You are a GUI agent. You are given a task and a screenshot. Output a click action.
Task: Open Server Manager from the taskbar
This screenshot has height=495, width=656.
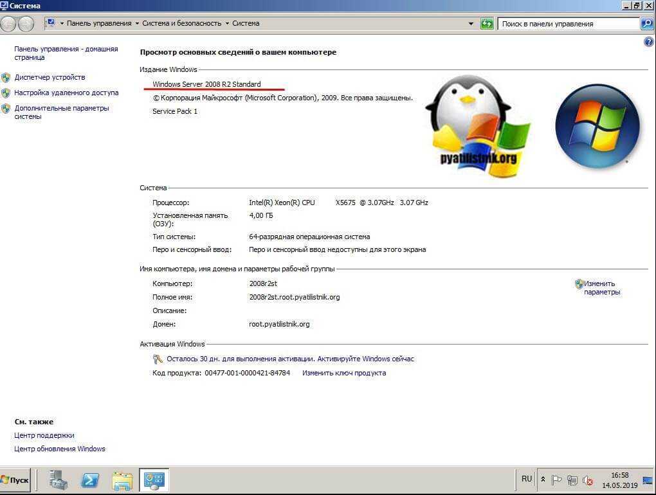coord(59,480)
